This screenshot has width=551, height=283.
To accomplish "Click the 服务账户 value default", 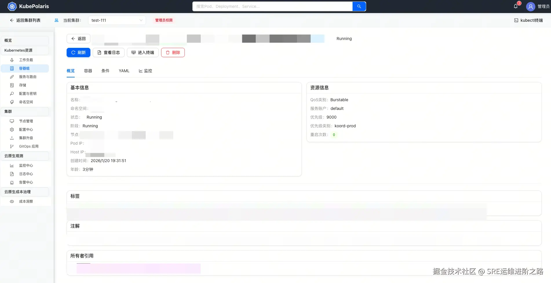I will [337, 108].
